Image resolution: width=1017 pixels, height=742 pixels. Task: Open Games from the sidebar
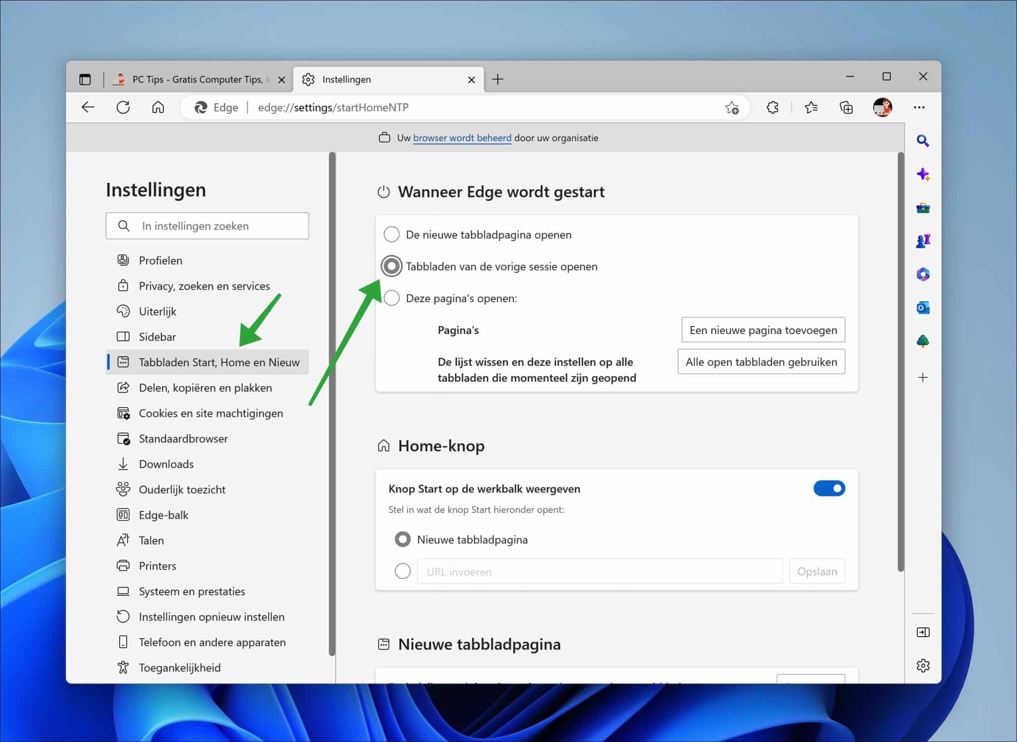point(923,241)
